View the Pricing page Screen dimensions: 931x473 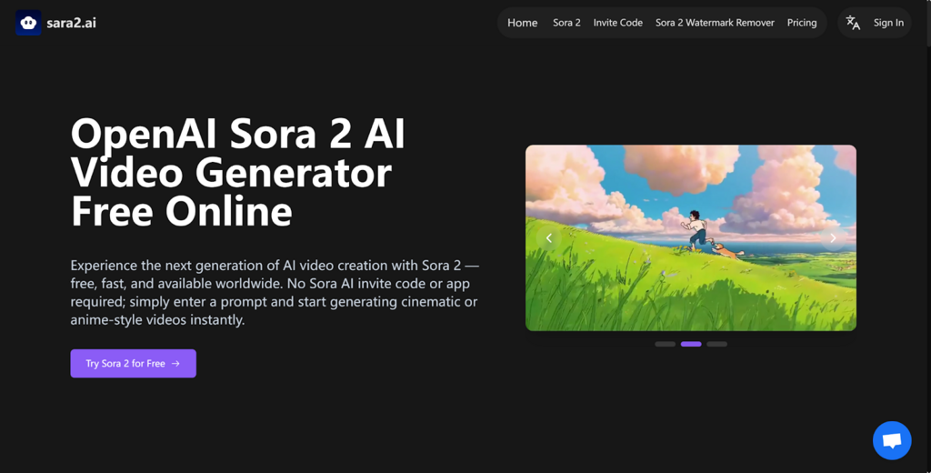pyautogui.click(x=801, y=23)
